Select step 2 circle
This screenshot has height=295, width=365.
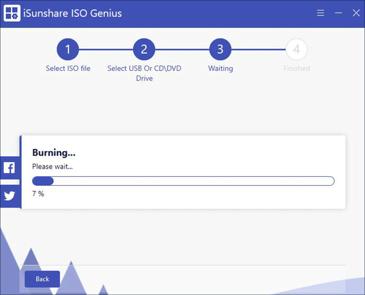click(x=144, y=49)
